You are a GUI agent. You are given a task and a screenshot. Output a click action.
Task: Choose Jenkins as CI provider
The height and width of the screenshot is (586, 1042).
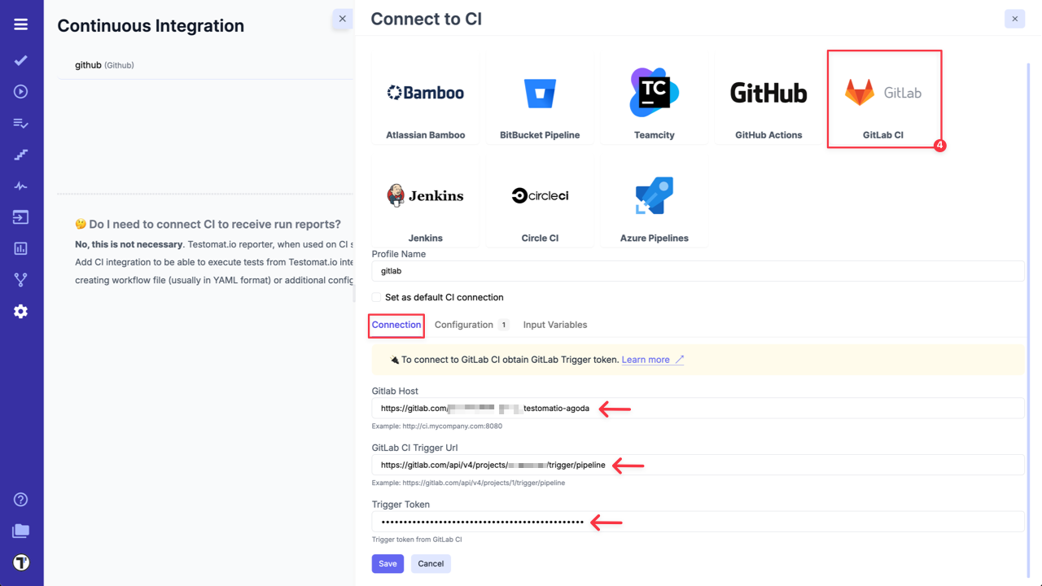click(425, 201)
